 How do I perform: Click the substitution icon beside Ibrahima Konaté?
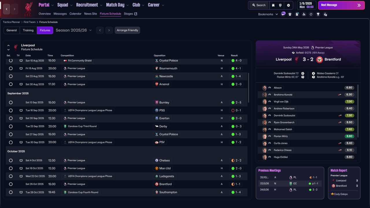(340, 95)
